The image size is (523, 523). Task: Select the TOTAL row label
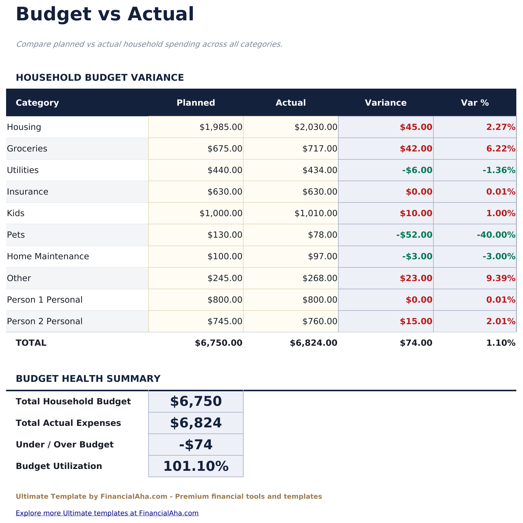[31, 343]
